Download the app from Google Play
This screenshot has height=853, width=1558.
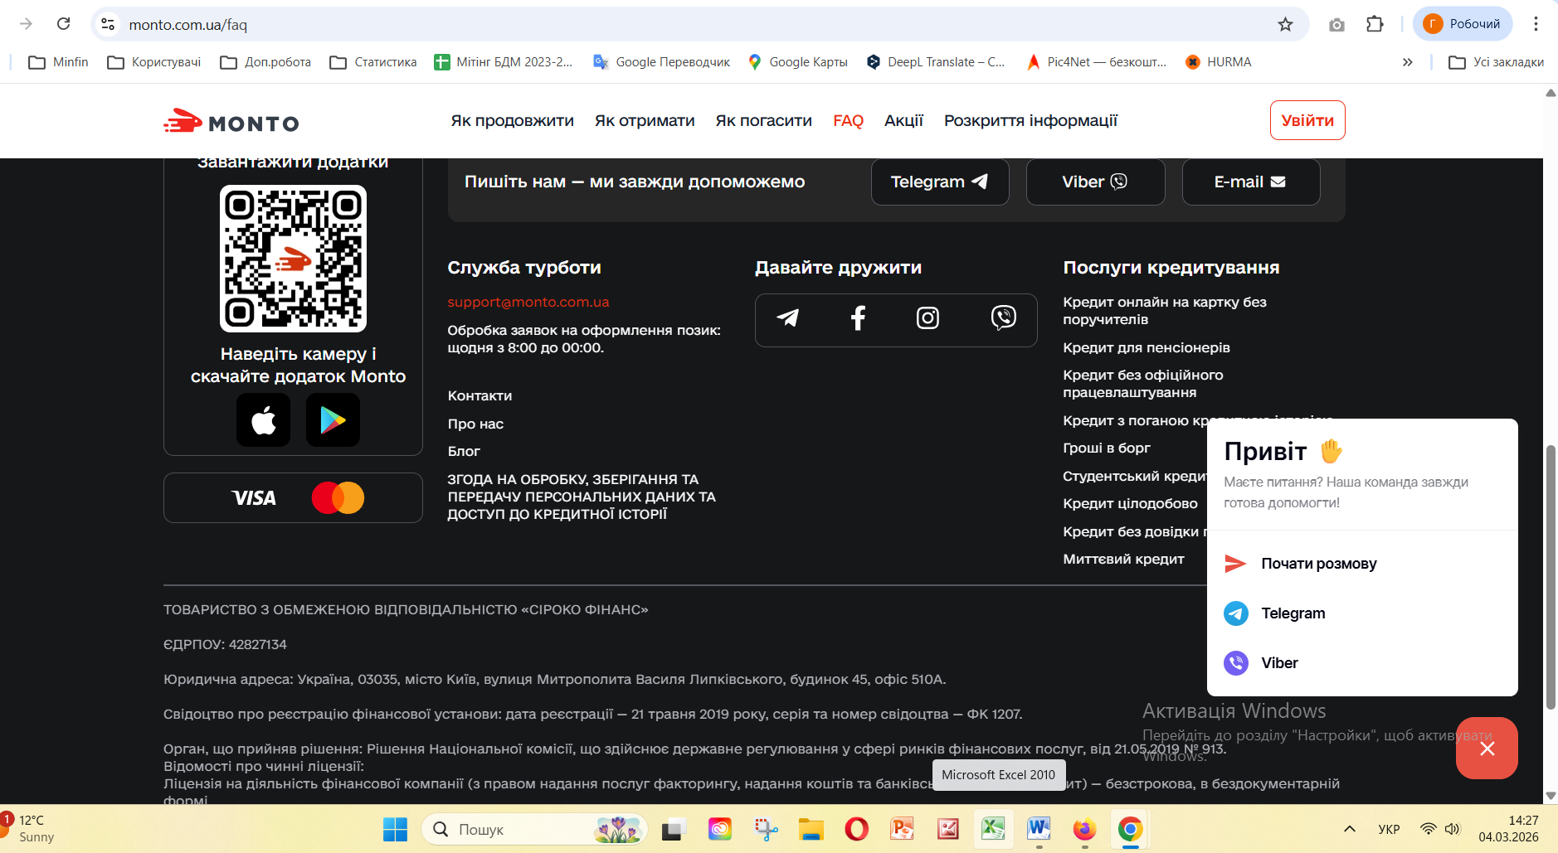pos(333,420)
